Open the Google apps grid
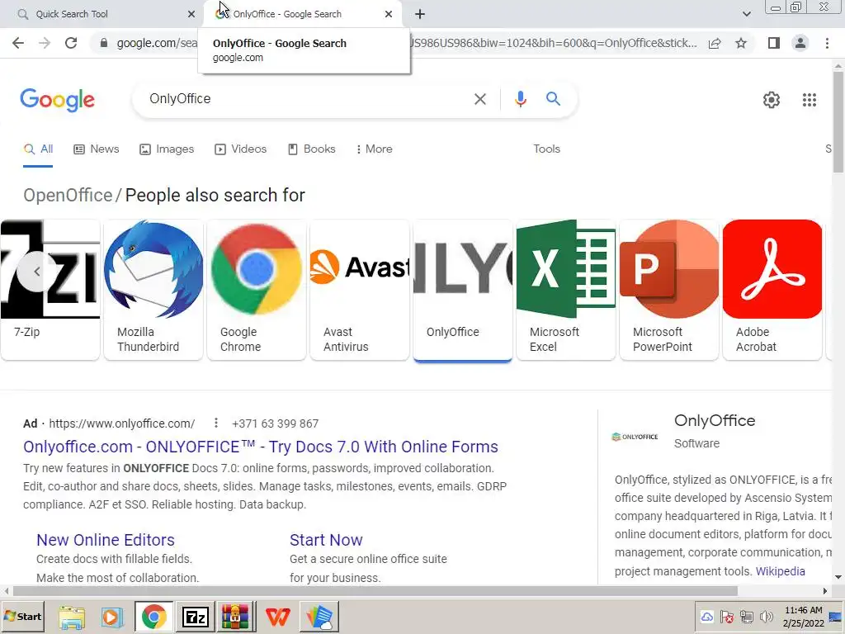Screen dimensions: 845x634 coord(810,100)
